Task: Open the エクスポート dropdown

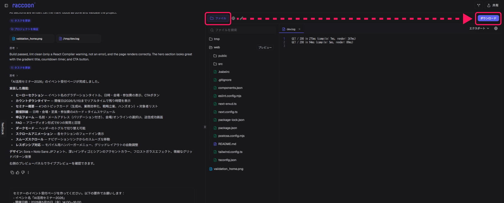Action: [479, 28]
